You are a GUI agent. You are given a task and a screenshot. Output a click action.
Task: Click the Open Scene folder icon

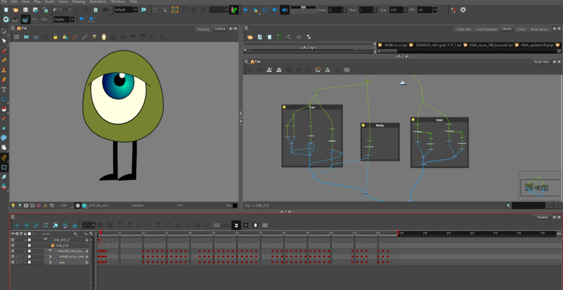[16, 10]
